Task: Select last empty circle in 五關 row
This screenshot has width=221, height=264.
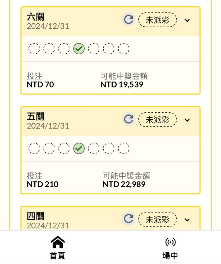Action: (123, 148)
